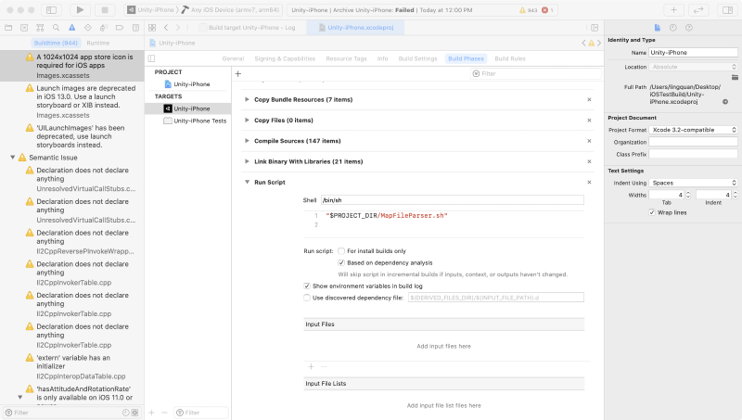Show the File inspector

(658, 28)
